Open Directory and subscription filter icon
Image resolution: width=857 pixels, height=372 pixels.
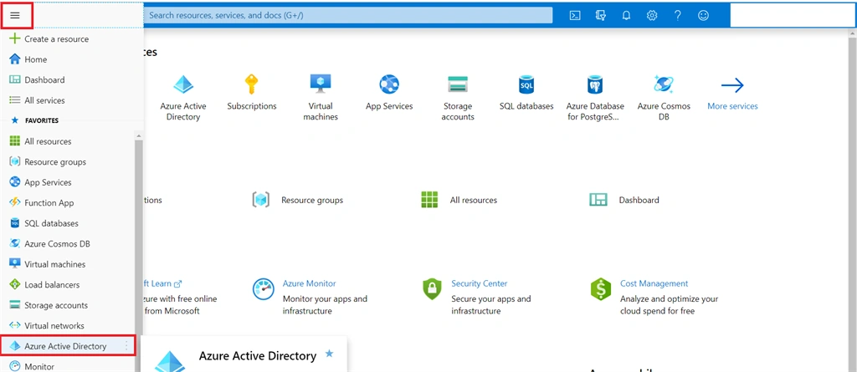tap(601, 15)
